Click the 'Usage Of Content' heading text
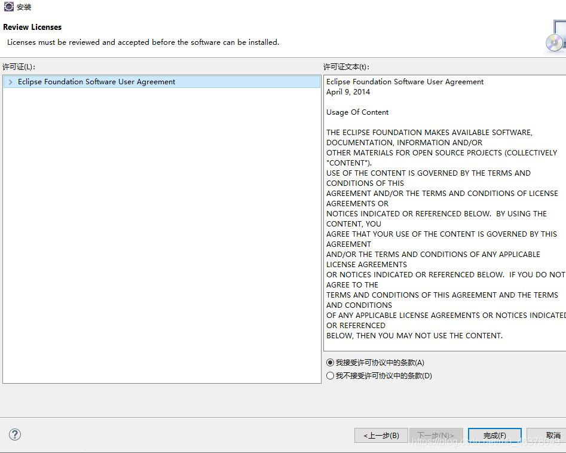The height and width of the screenshot is (453, 566). point(357,112)
